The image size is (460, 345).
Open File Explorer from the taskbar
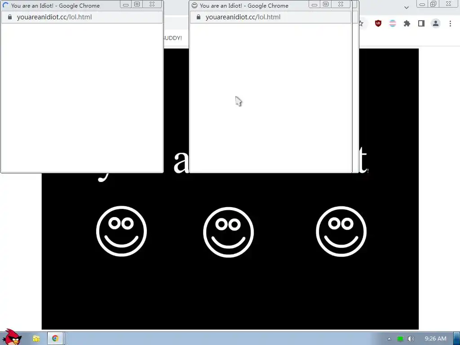point(36,339)
